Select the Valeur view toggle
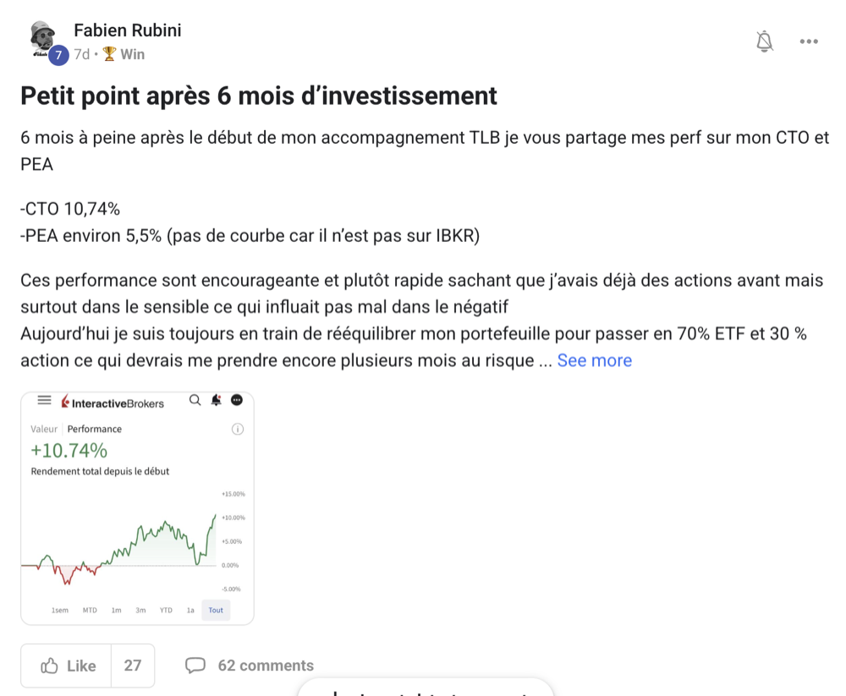Image resolution: width=846 pixels, height=696 pixels. tap(44, 429)
